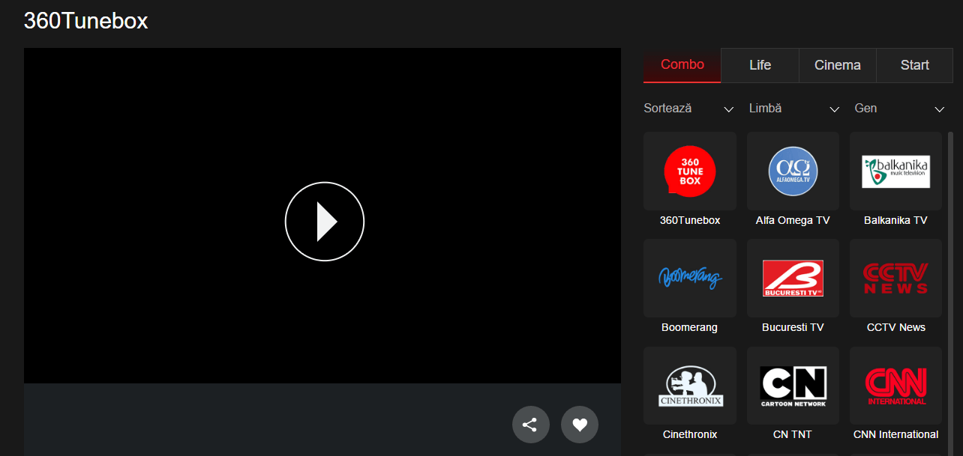Click the 'Balkanika TV' channel name

click(895, 220)
